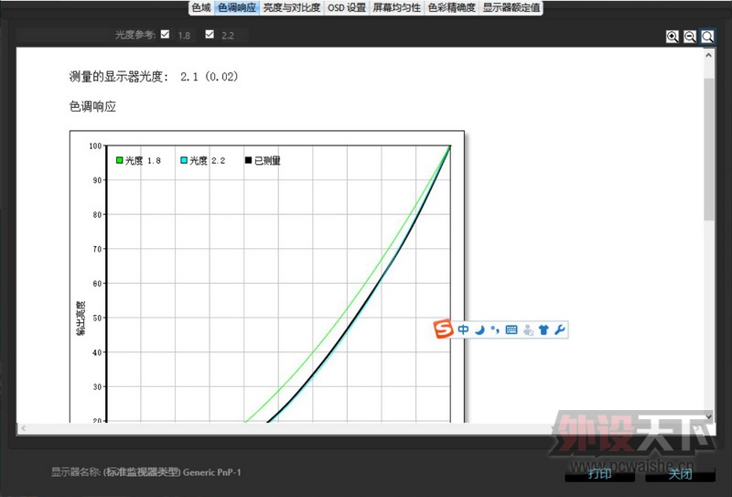
Task: Open the Sogou wrench settings icon
Action: (x=560, y=330)
